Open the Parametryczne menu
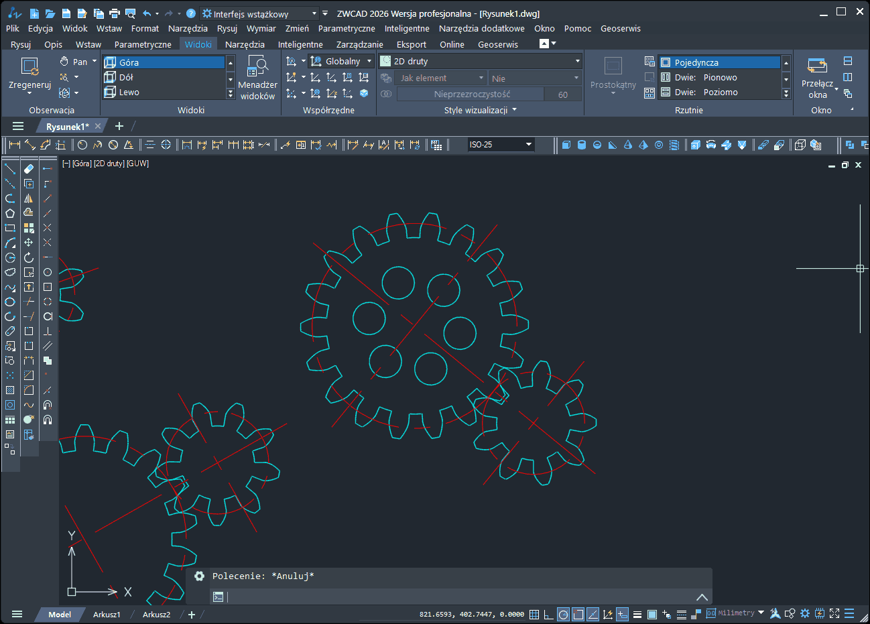870x624 pixels. tap(347, 29)
